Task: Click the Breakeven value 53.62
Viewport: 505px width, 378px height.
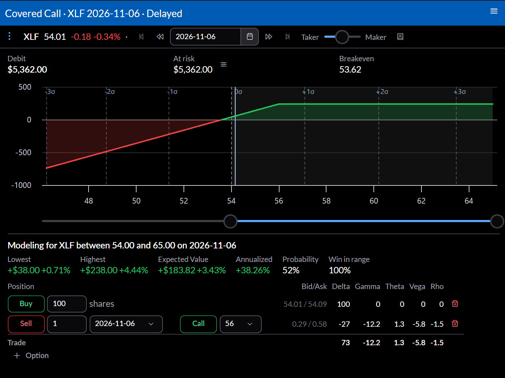Action: [350, 69]
